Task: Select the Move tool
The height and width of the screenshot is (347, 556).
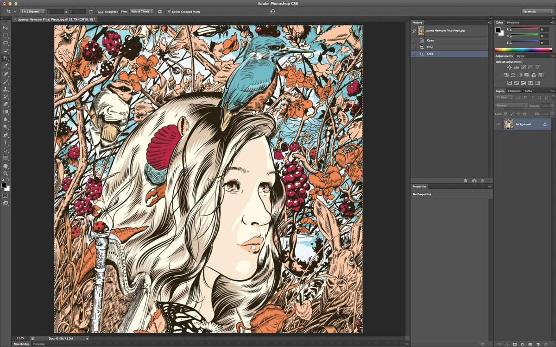Action: 6,28
